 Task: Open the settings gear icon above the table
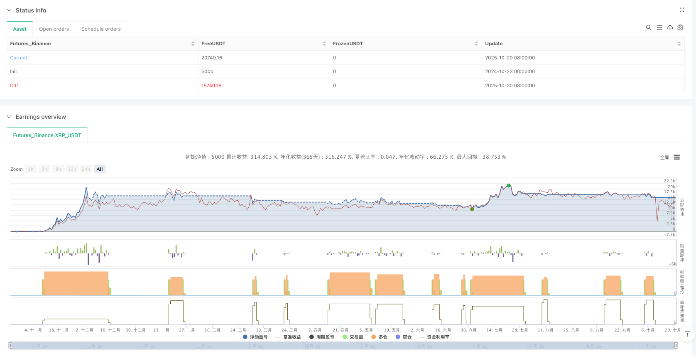point(680,27)
